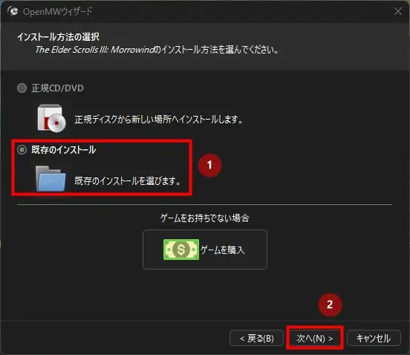The width and height of the screenshot is (410, 355).
Task: Select the 正規CD/DVD radio button
Action: pyautogui.click(x=22, y=88)
